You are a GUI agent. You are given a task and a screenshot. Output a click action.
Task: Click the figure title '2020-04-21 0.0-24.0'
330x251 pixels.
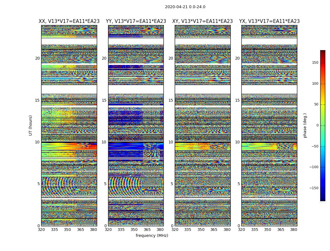(x=185, y=7)
